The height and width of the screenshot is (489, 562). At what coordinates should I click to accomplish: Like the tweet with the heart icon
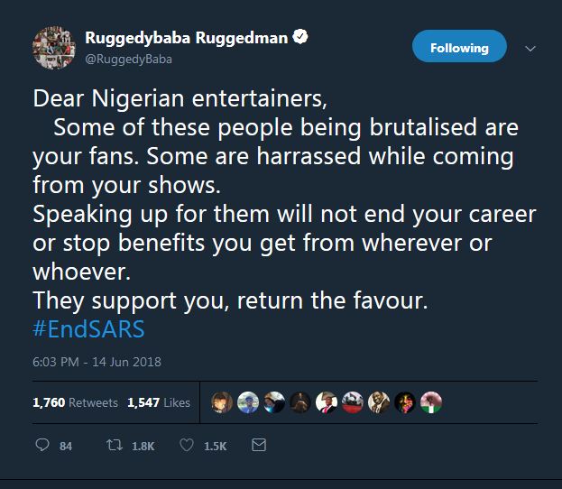(189, 446)
